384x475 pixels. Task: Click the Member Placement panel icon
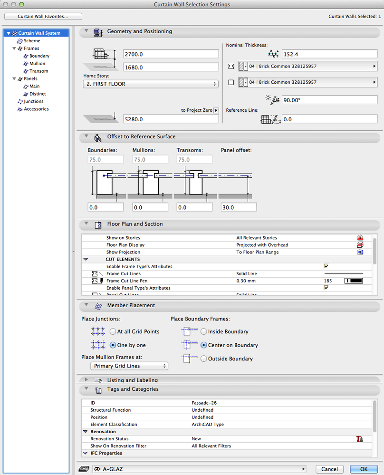(x=98, y=305)
